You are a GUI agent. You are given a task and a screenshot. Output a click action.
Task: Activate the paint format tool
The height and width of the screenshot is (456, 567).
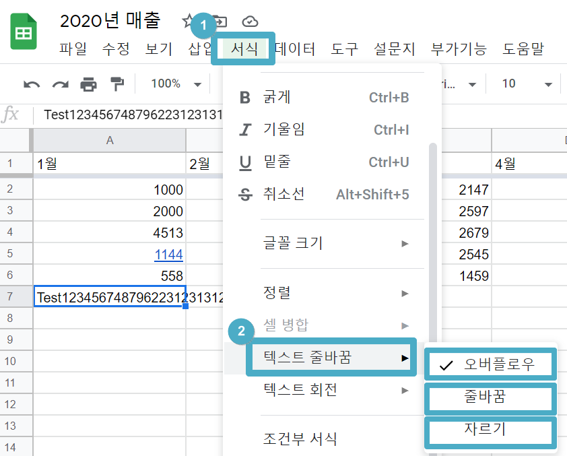(116, 84)
